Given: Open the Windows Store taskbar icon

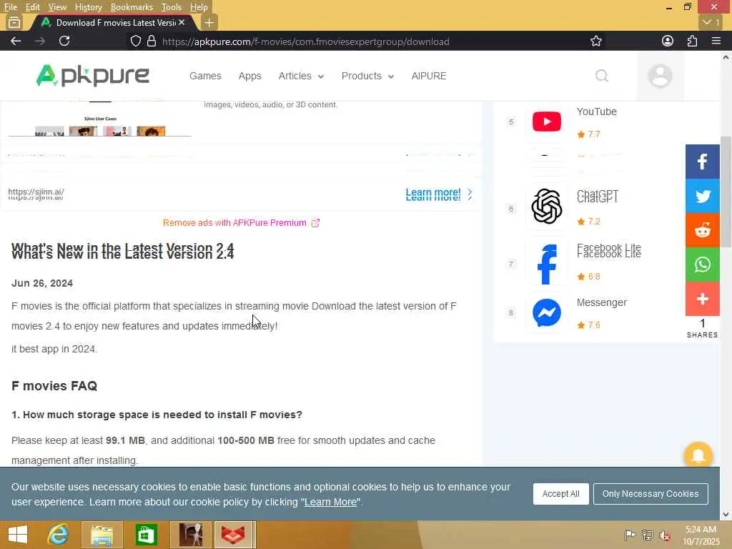Looking at the screenshot, I should [146, 535].
